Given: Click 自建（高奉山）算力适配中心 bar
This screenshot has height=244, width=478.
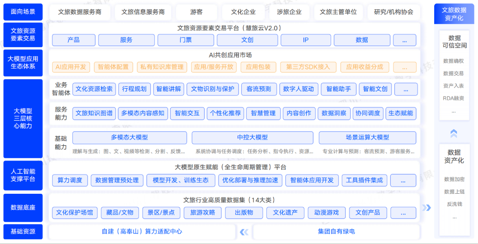Looking at the screenshot, I should pyautogui.click(x=142, y=232).
